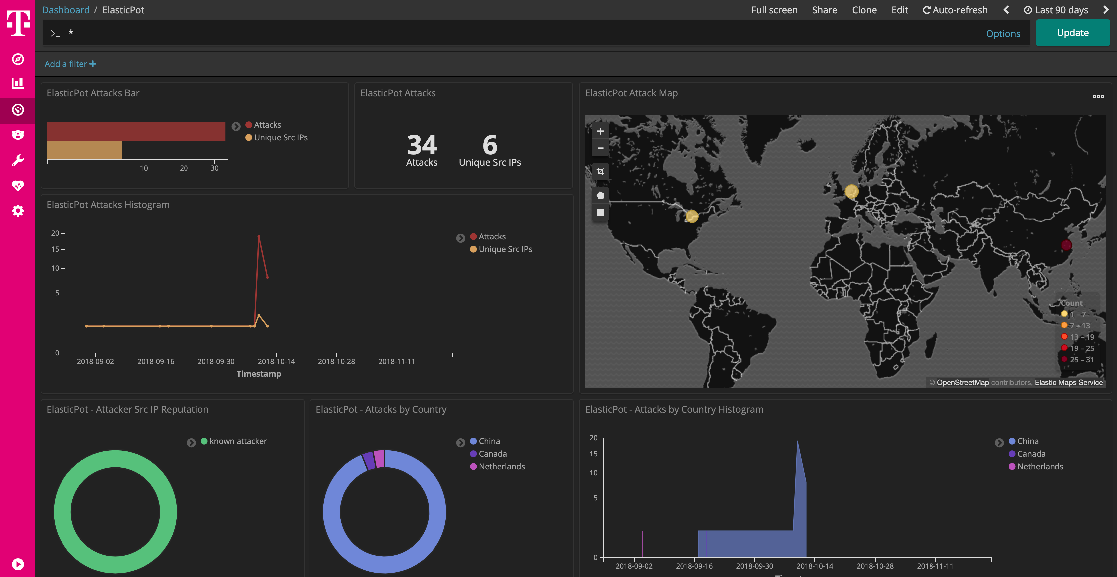
Task: Collapse the Attacks Histogram legend
Action: [460, 238]
